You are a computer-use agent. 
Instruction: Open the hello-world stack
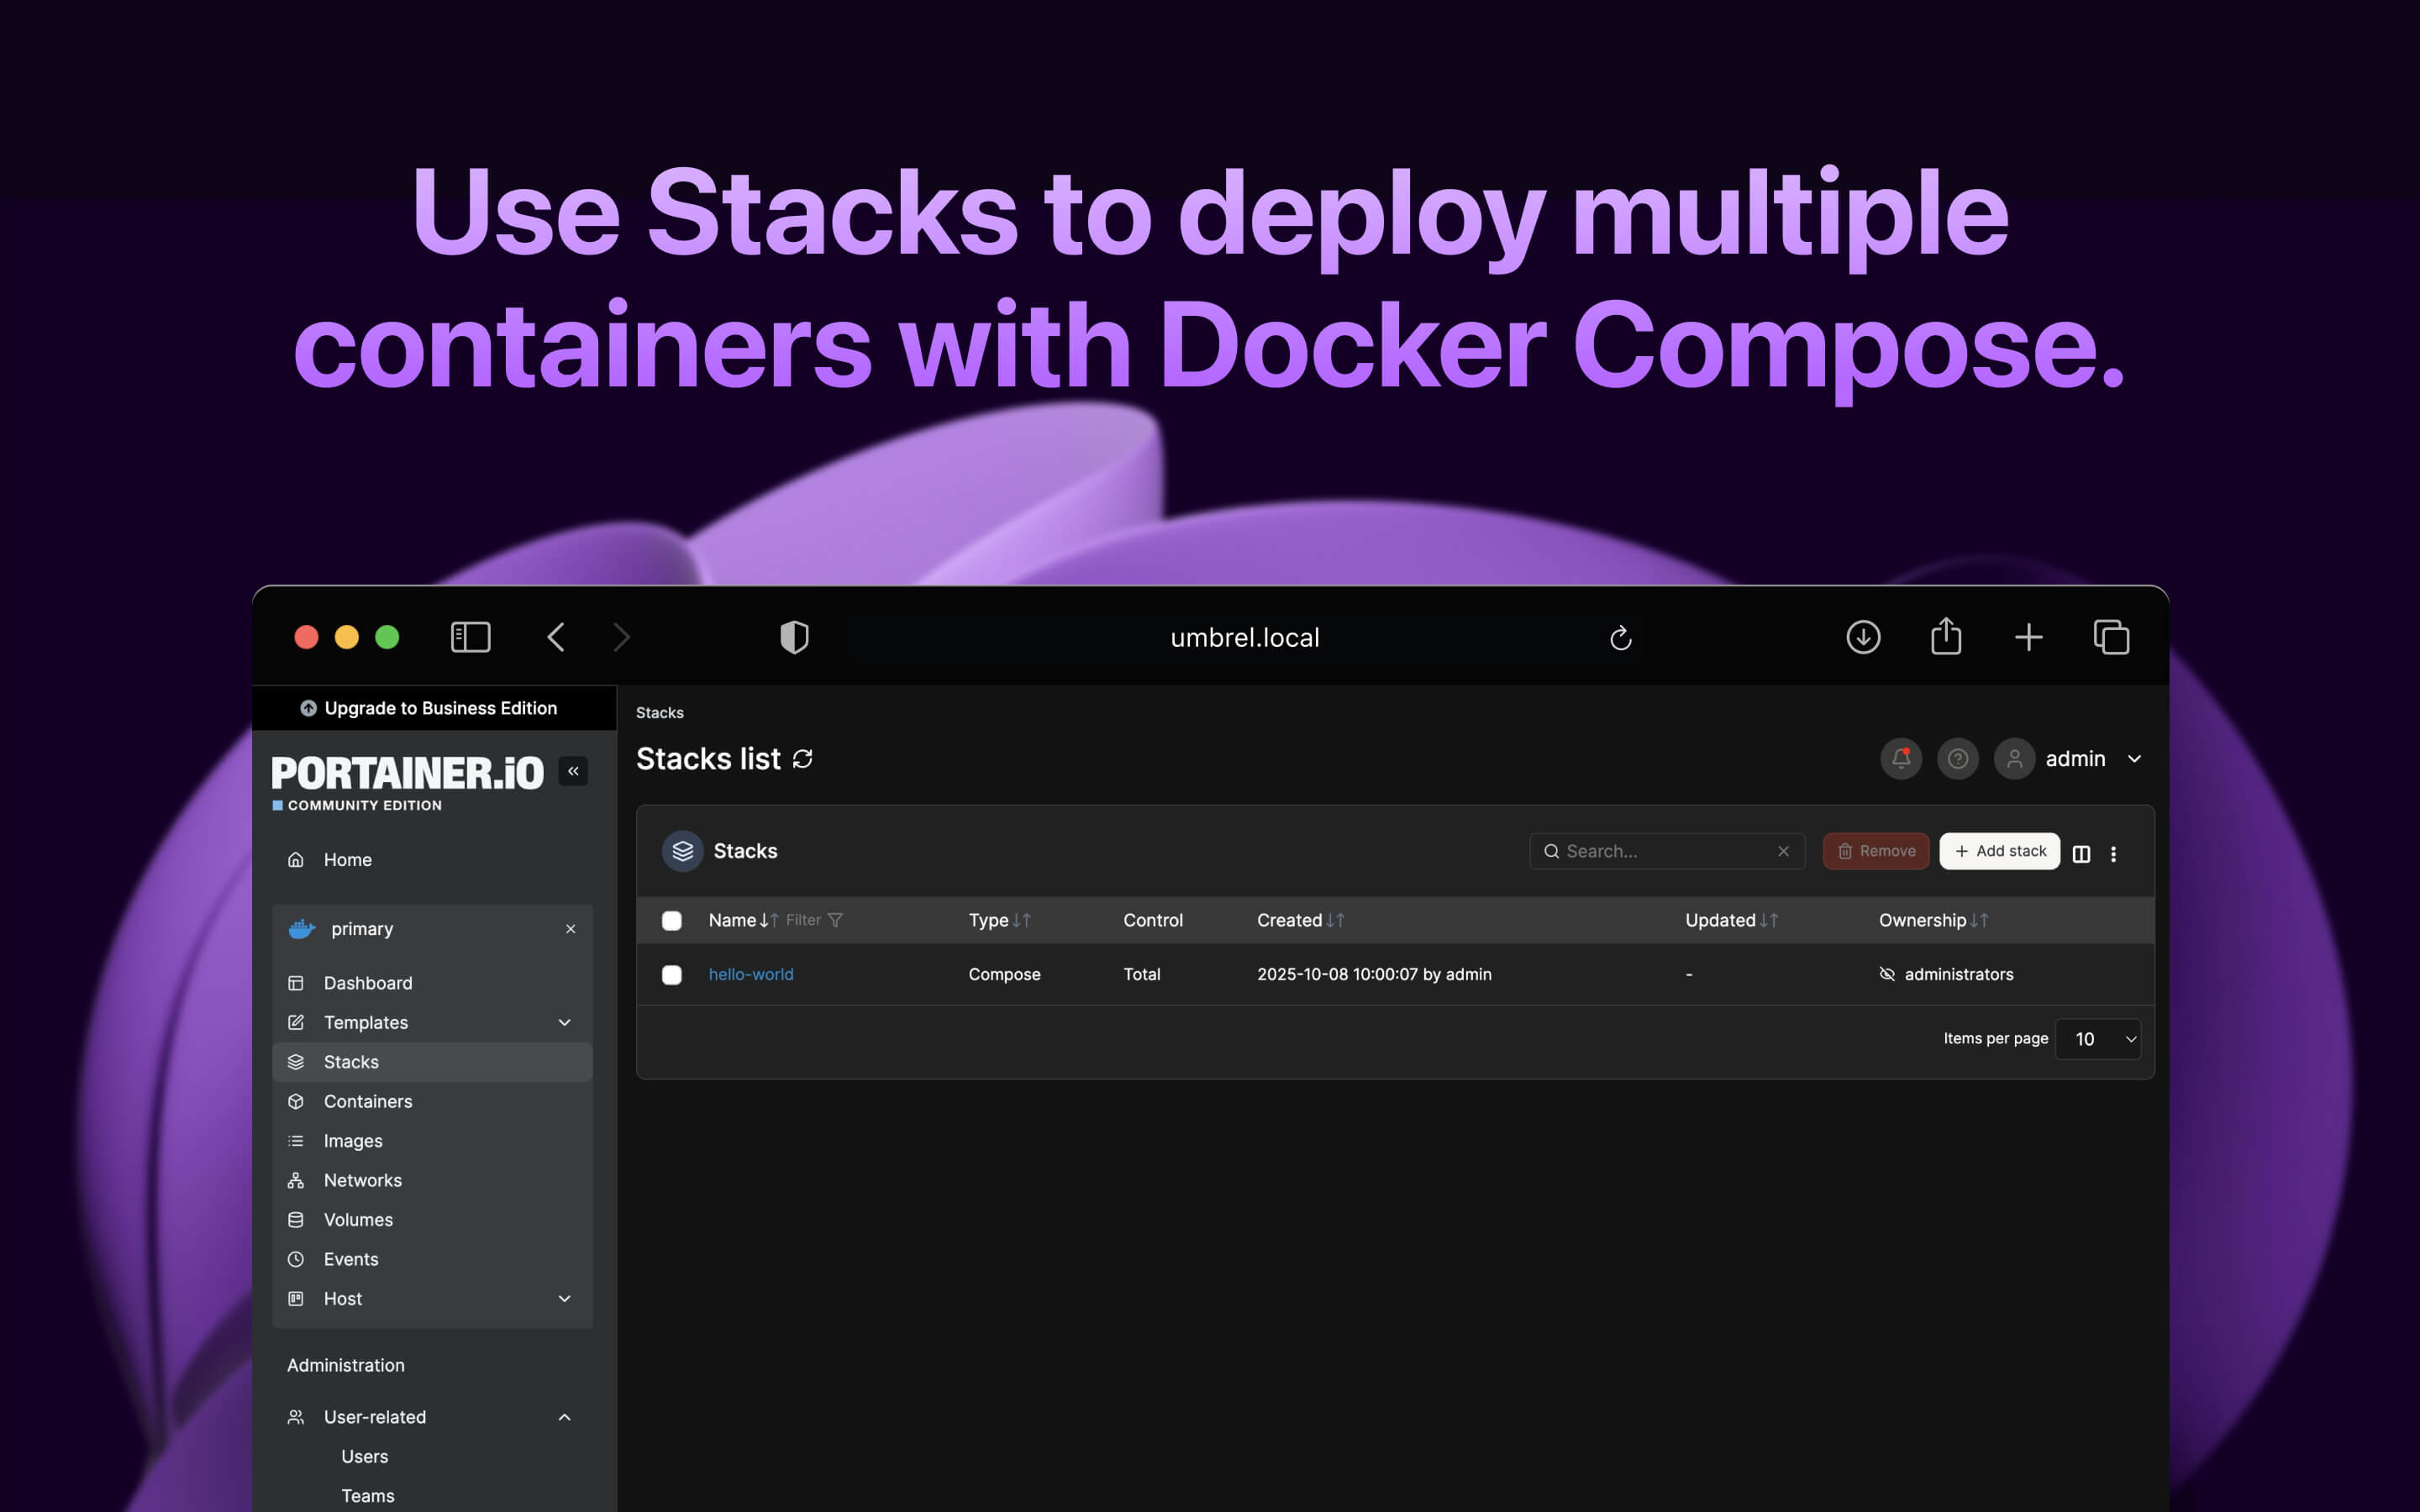[751, 974]
